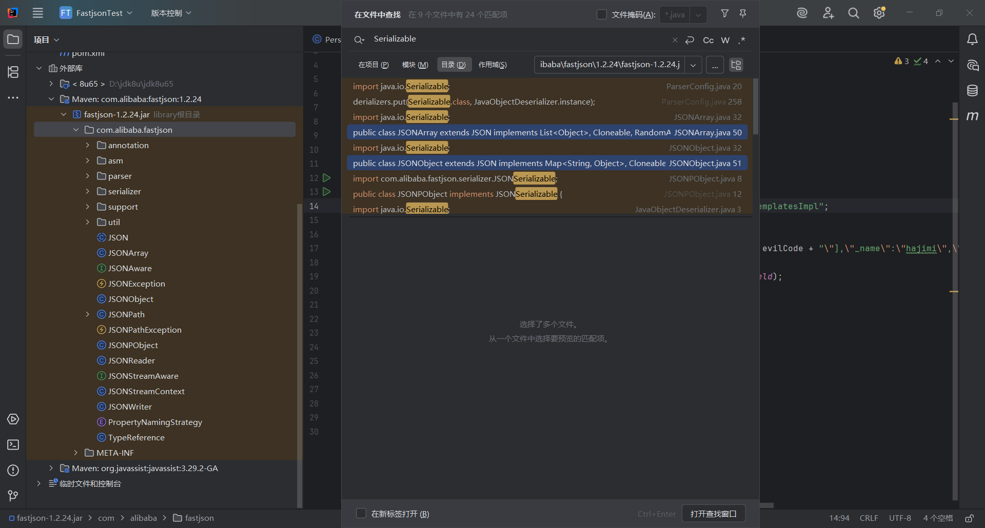Check the open in new tab option
The image size is (985, 528).
tap(361, 513)
